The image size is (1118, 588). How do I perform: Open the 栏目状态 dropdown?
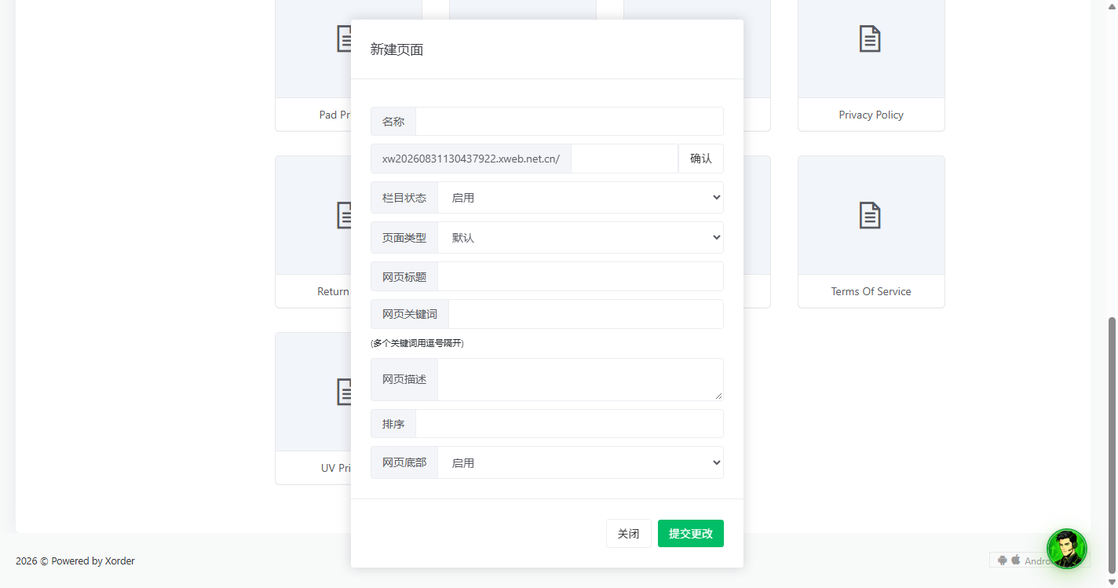pos(580,198)
